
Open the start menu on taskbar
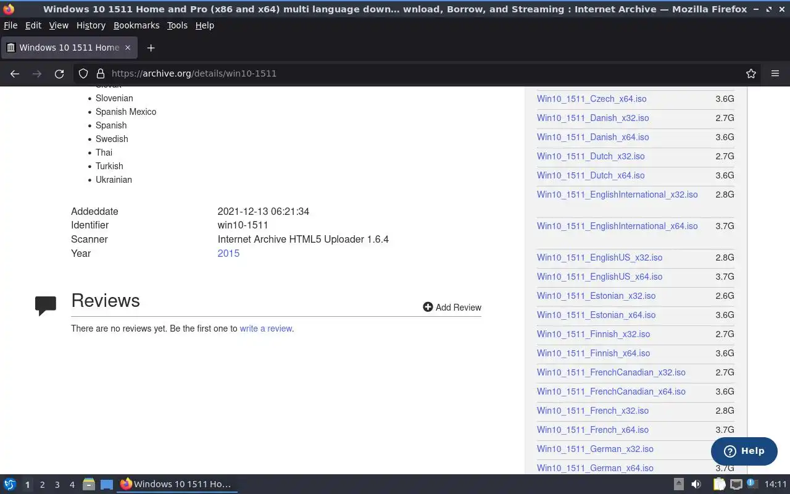point(10,484)
